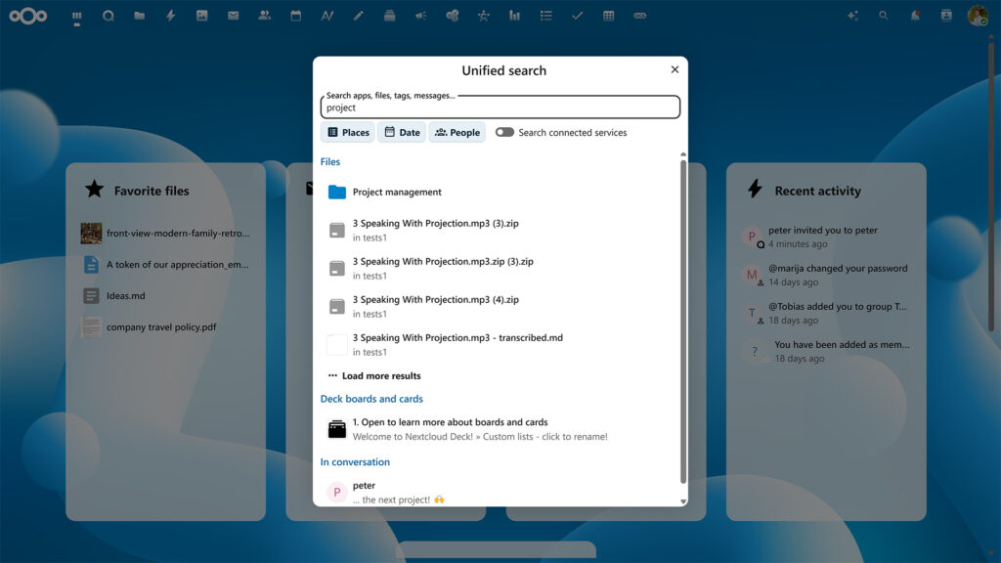The image size is (1001, 563).
Task: Open the Talk app icon
Action: pos(109,16)
